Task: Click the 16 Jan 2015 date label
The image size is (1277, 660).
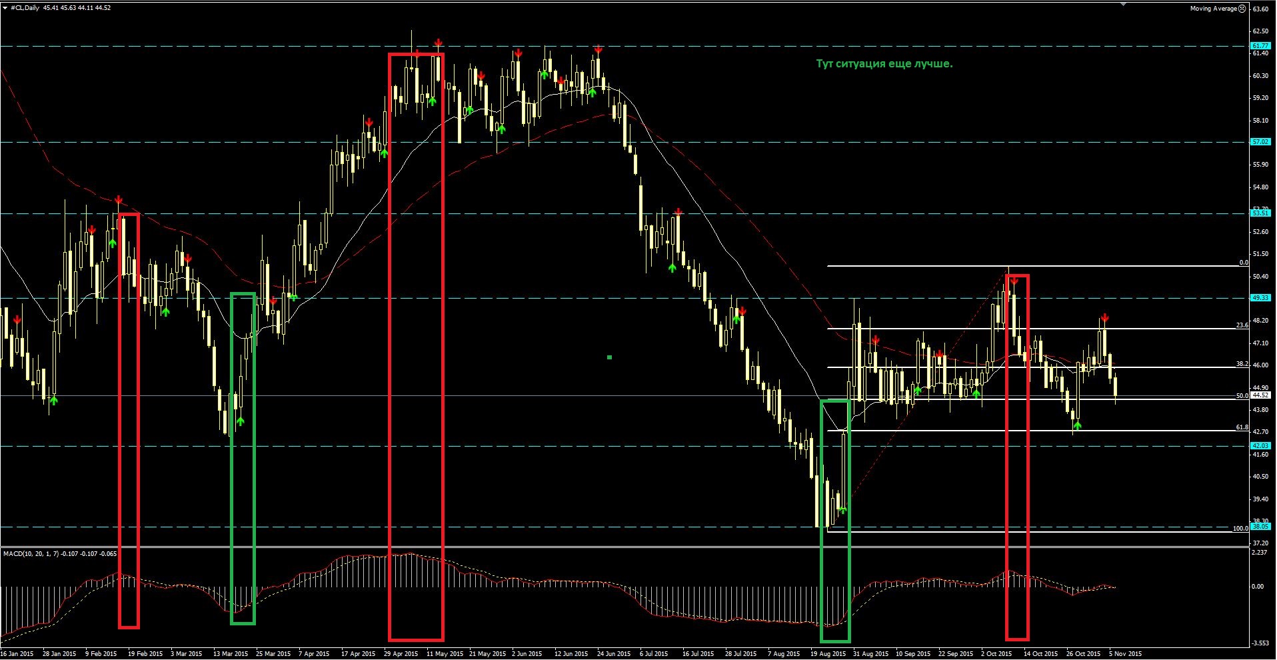Action: 17,654
